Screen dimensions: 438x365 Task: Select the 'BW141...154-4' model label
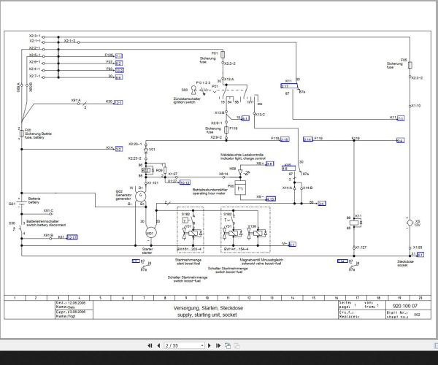click(236, 249)
